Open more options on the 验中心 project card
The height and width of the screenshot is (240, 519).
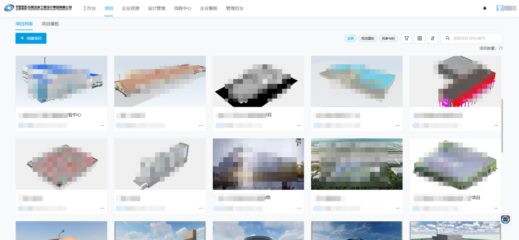[x=102, y=126]
